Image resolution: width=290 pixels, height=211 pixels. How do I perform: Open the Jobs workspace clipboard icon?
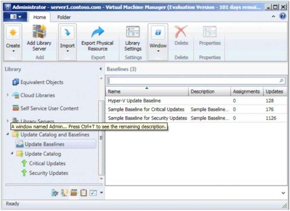83,193
